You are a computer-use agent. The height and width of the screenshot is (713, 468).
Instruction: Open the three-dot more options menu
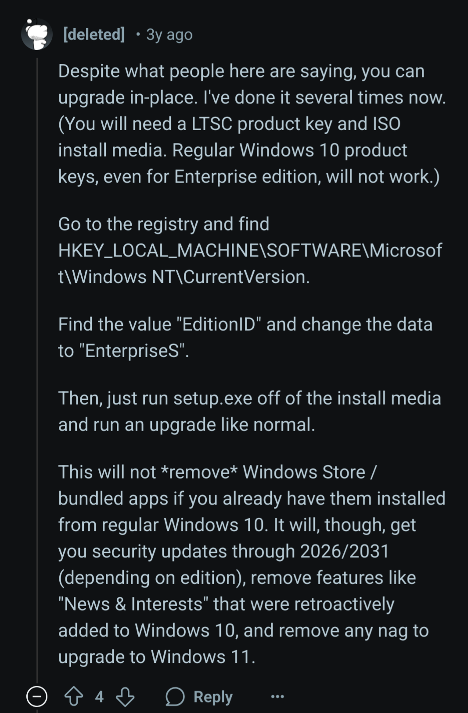277,696
